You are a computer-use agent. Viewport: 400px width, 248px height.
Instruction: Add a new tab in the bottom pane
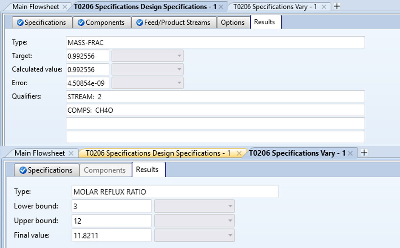364,153
